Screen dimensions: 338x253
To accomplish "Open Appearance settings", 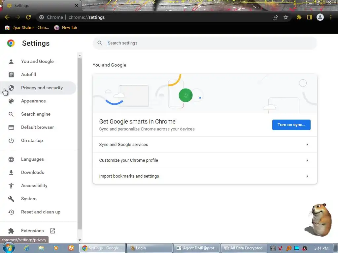I will [38, 101].
